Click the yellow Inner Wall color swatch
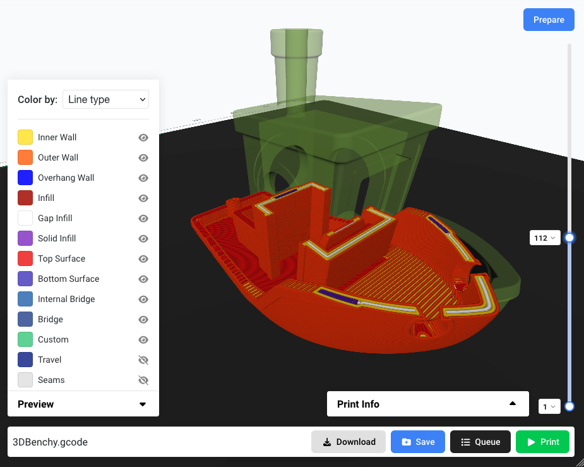 tap(25, 137)
